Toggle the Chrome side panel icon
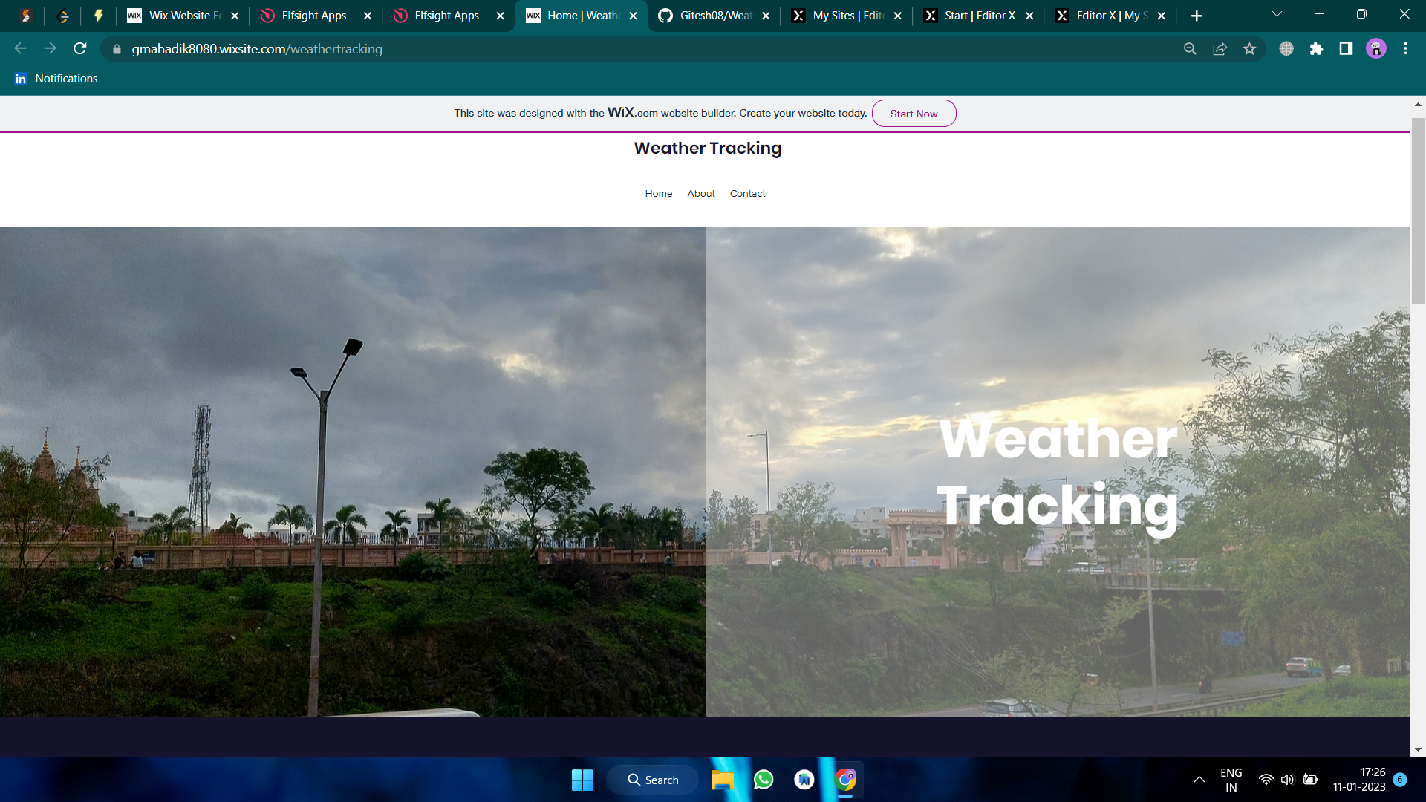The image size is (1426, 802). [x=1346, y=49]
